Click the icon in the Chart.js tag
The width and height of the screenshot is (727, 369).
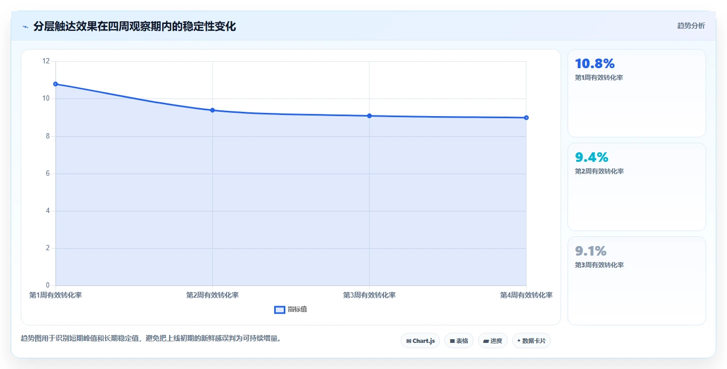(409, 341)
